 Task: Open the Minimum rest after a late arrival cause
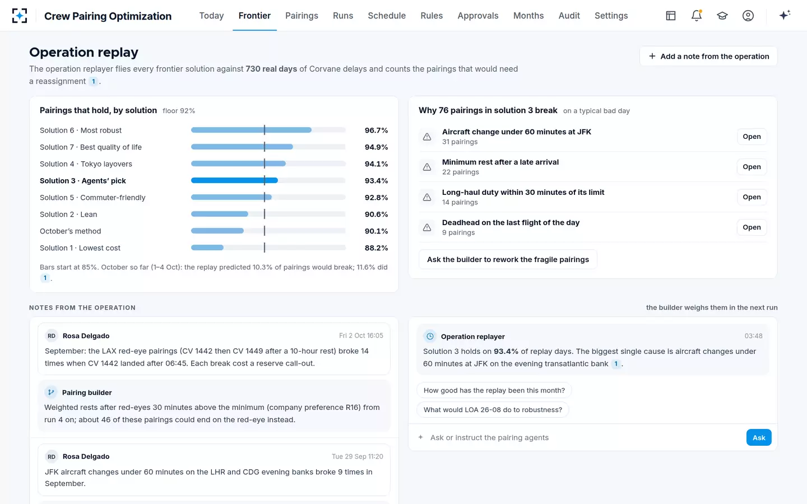coord(752,167)
